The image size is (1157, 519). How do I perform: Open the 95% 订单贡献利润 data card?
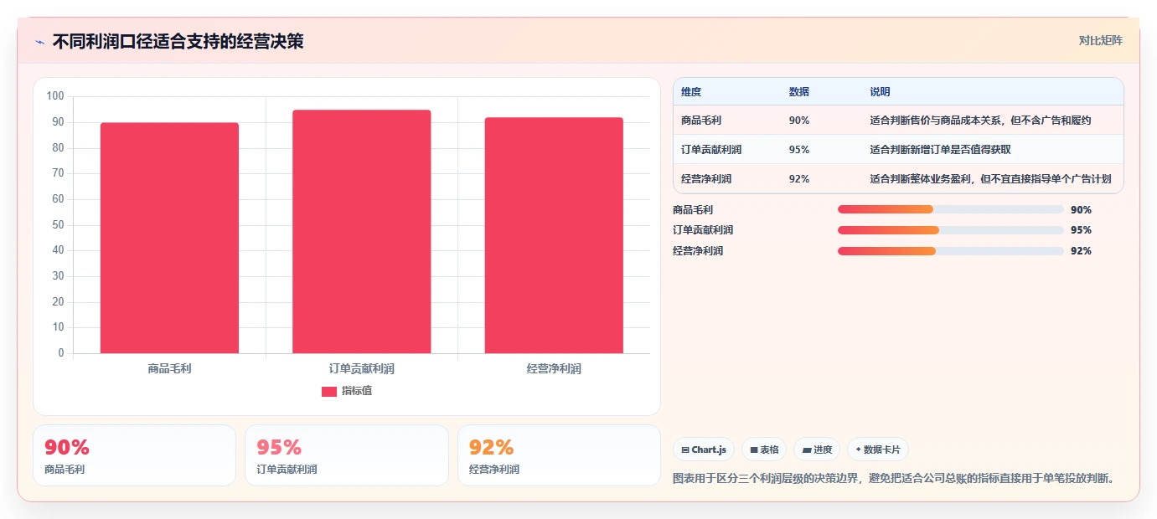pos(347,455)
